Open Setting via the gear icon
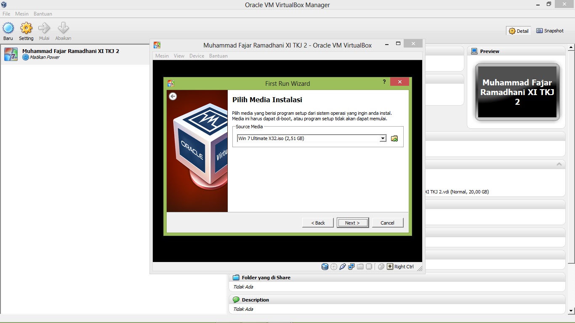575x323 pixels. (x=26, y=29)
